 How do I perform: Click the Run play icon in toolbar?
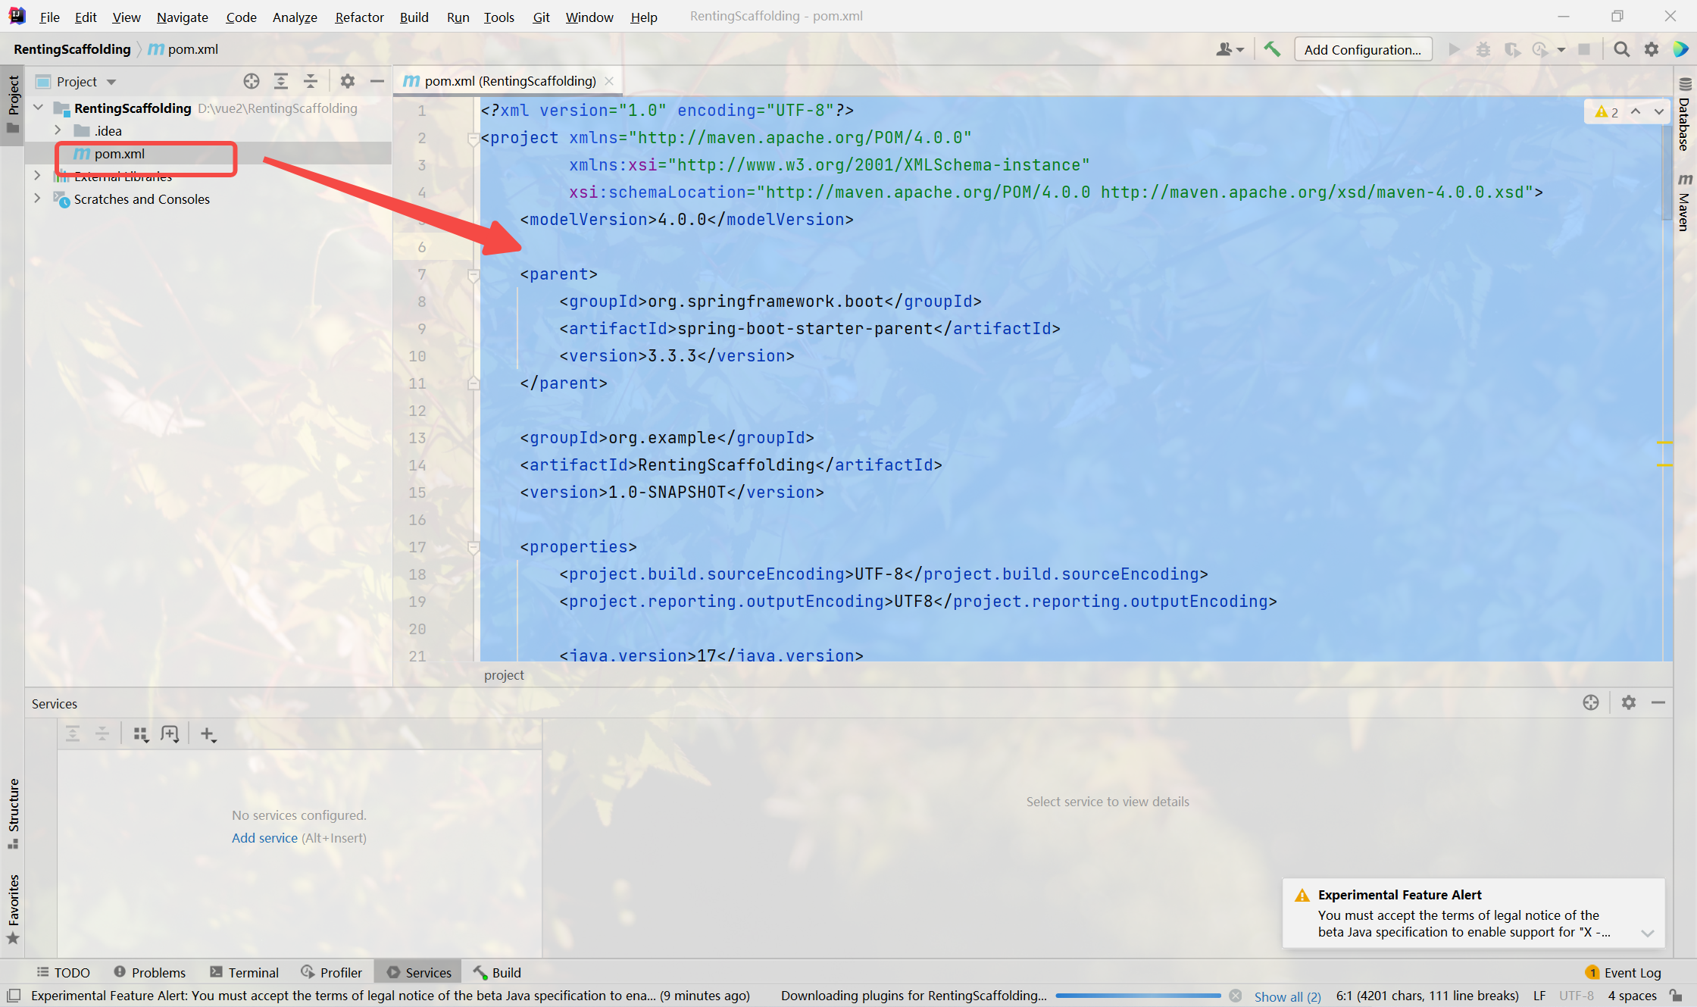(1454, 49)
